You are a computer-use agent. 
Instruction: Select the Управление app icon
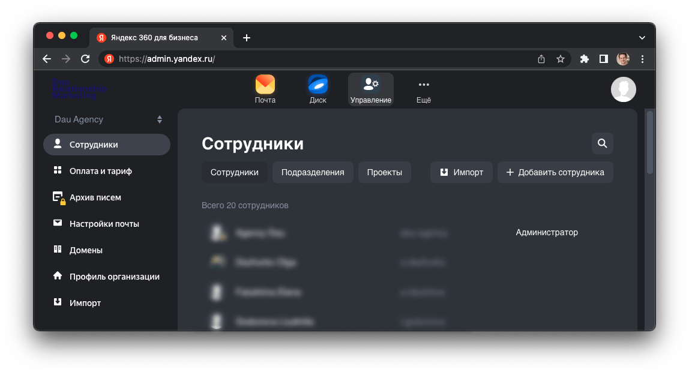pos(371,89)
